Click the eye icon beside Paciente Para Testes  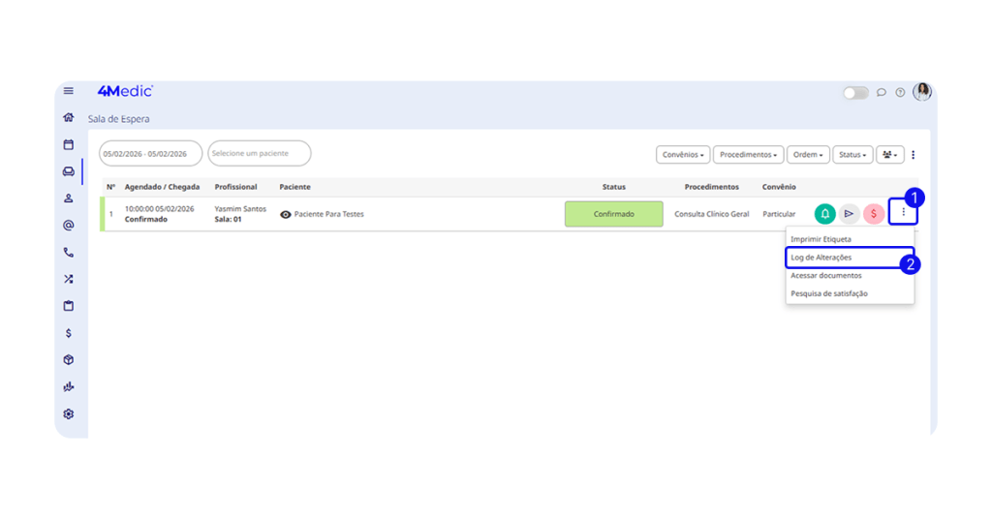point(286,214)
